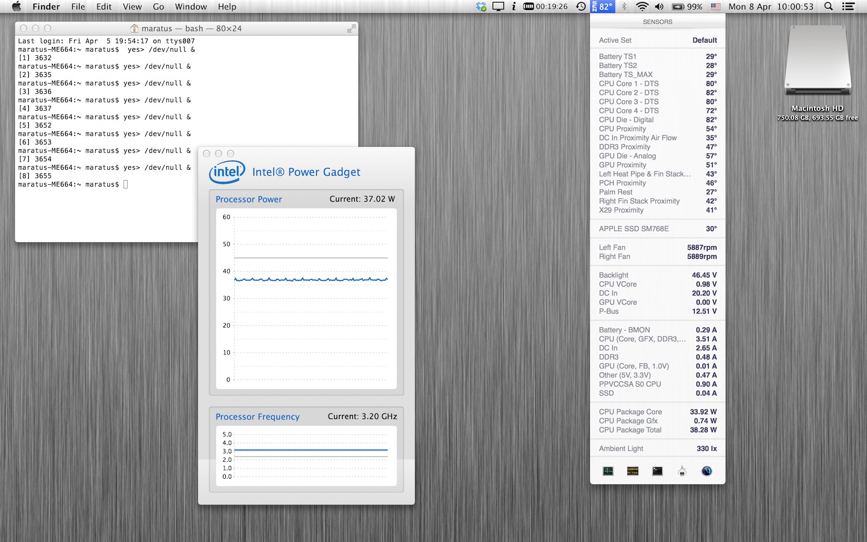
Task: Click the Terminal window fullscreen arrows
Action: click(352, 28)
